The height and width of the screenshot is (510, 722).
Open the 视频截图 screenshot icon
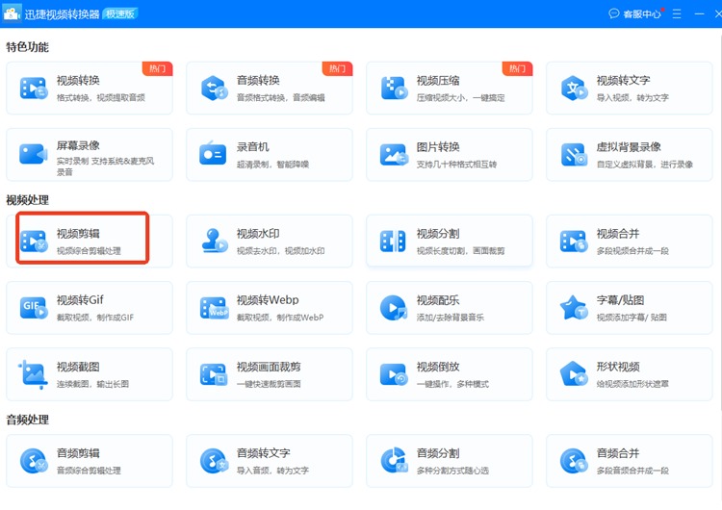pos(33,374)
